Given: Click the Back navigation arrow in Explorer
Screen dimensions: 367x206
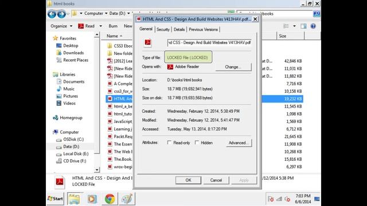Looking at the screenshot, I should pos(52,14).
